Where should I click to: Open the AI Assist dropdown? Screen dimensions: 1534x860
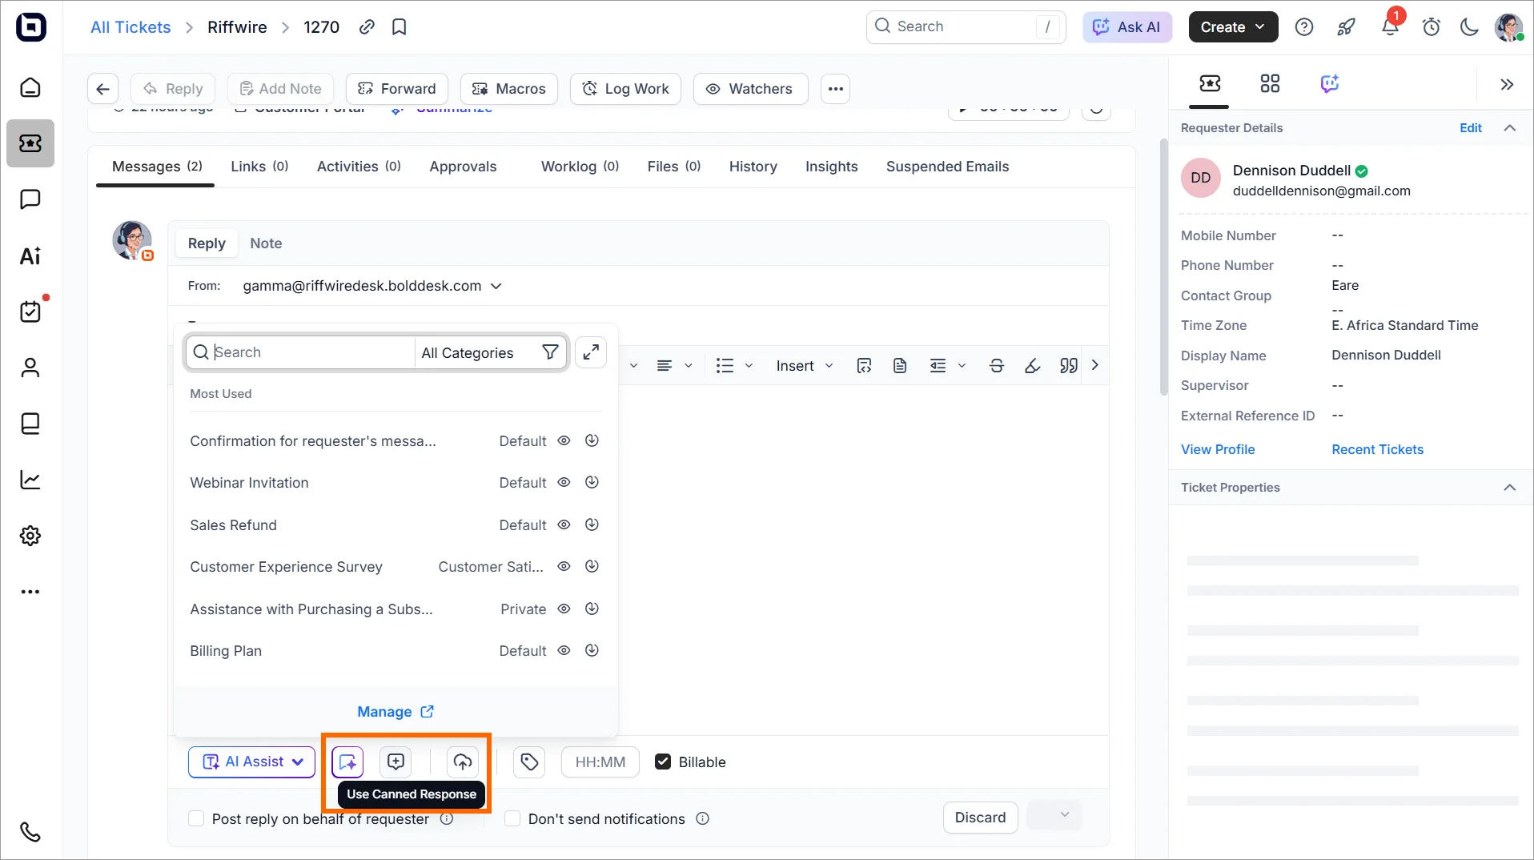pos(253,762)
